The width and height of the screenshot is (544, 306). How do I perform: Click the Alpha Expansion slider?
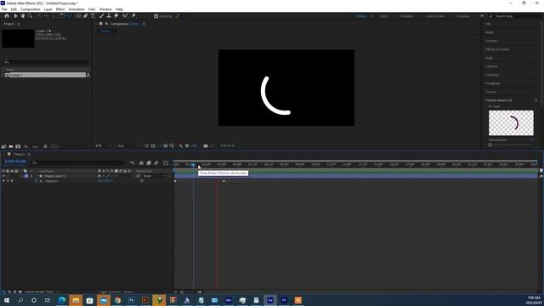tap(511, 144)
